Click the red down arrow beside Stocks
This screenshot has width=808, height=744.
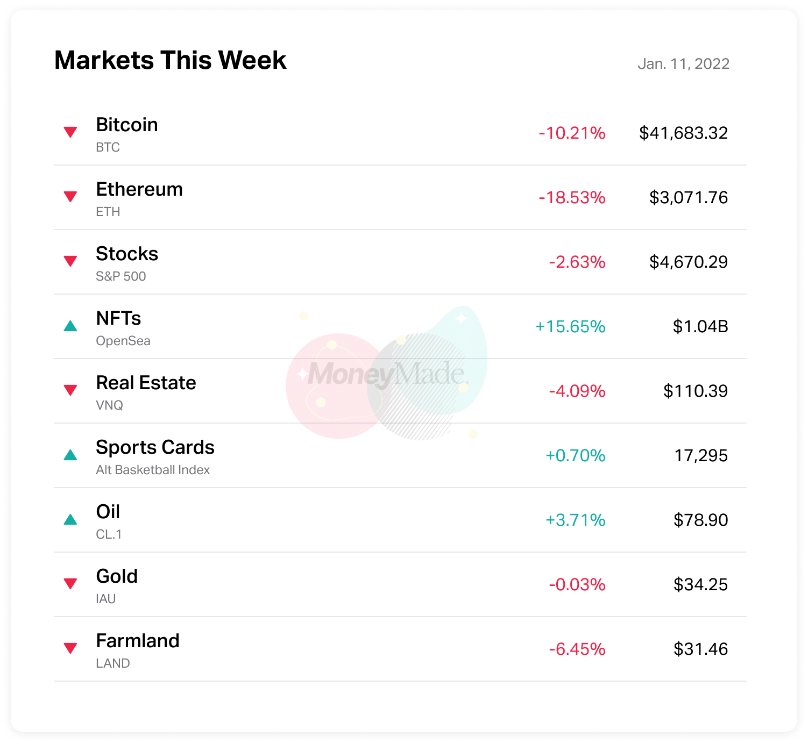pyautogui.click(x=70, y=261)
